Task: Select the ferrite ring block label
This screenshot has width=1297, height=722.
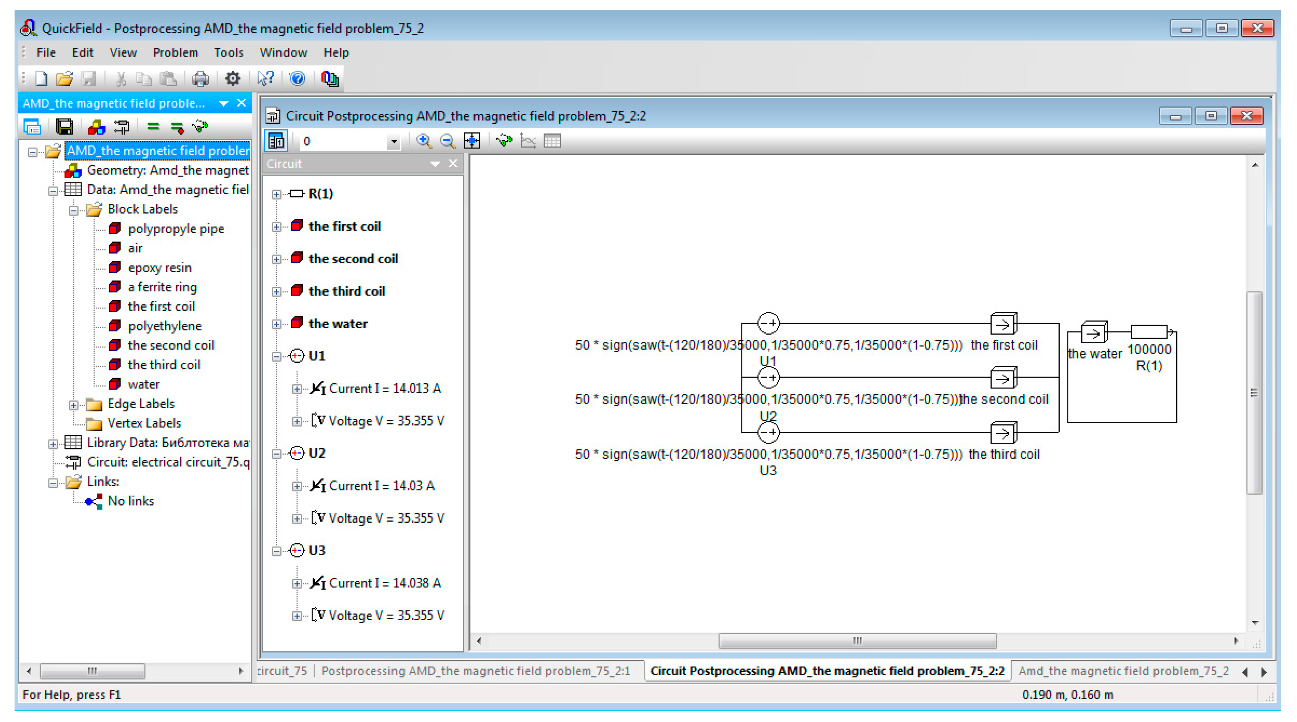Action: click(162, 287)
